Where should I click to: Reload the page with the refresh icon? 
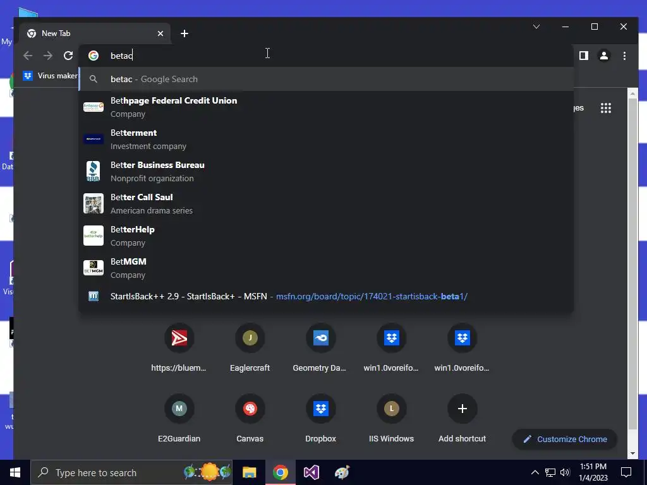point(68,56)
